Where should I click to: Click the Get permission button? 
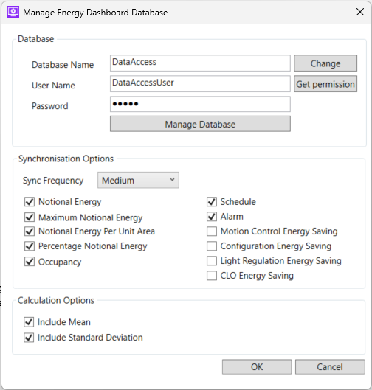pos(325,84)
